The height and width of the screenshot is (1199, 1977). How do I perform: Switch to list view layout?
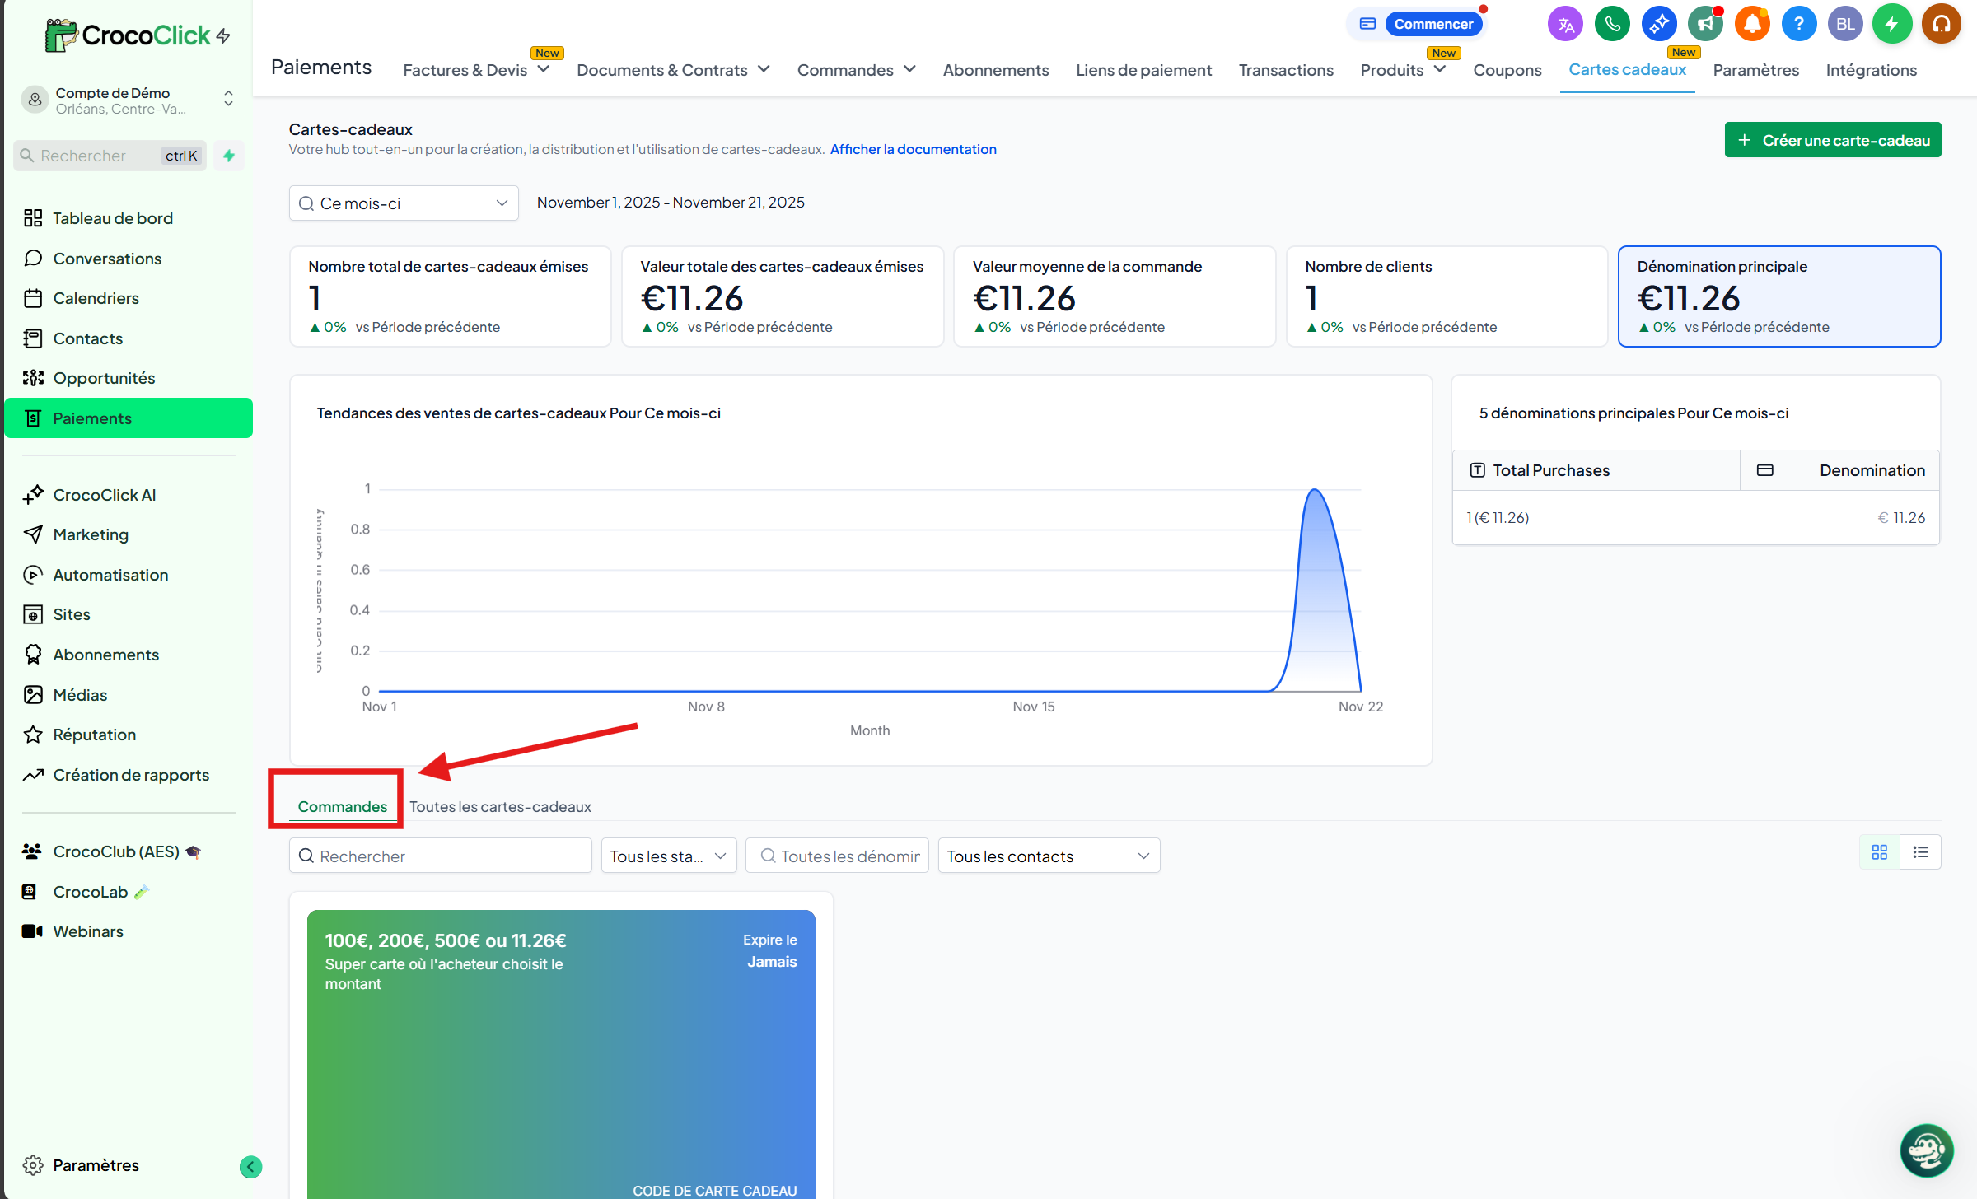[x=1921, y=852]
